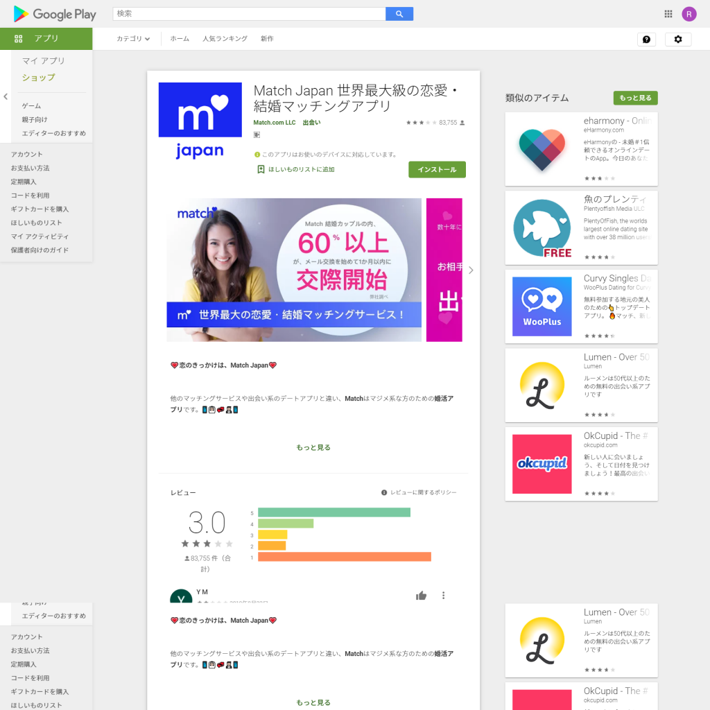
Task: Click the レビュー section heading
Action: (183, 493)
